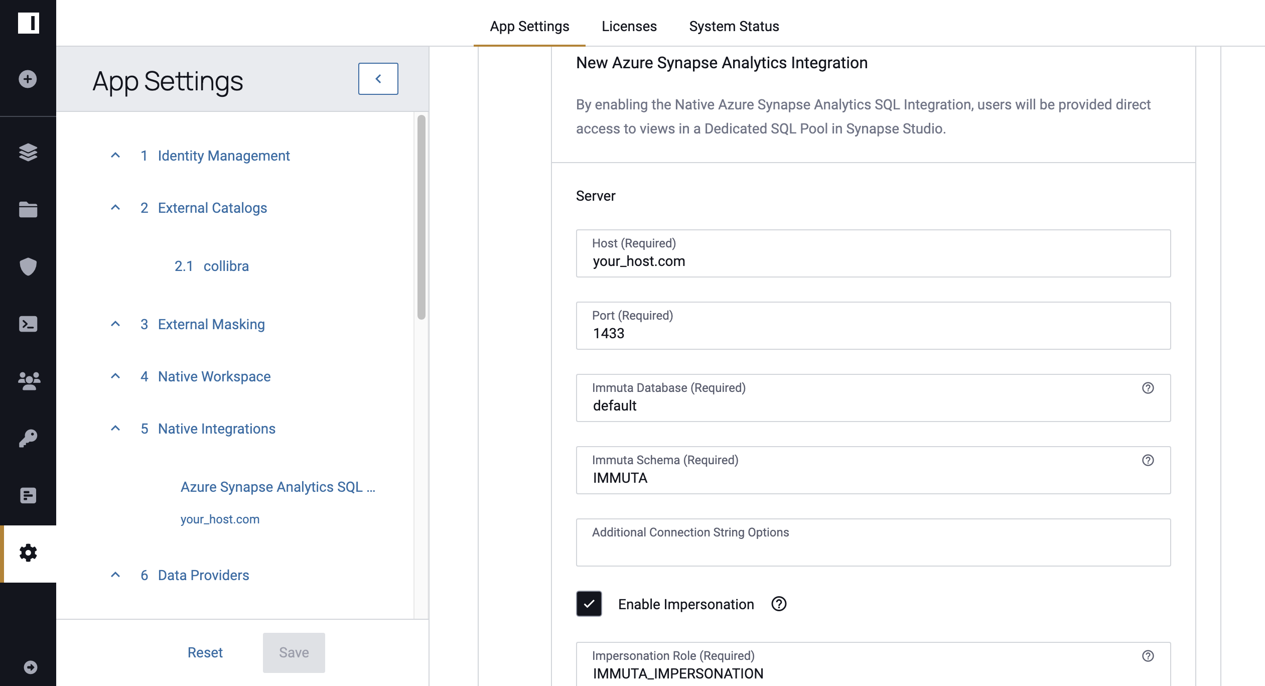Collapse section 3 External Masking

pyautogui.click(x=116, y=324)
